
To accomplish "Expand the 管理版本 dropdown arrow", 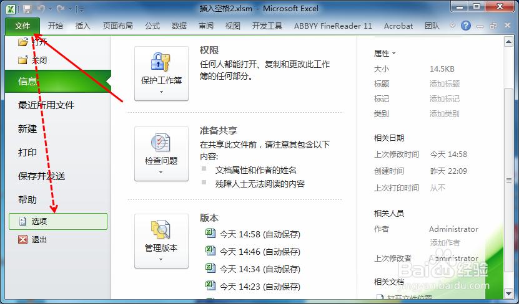I will coord(161,260).
